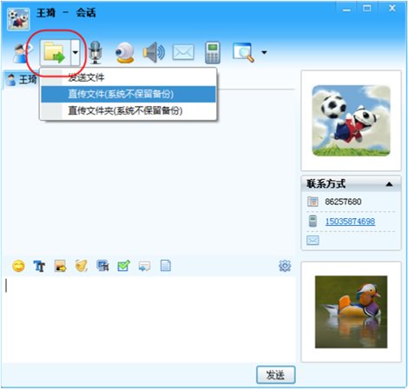This screenshot has height=391, width=408.
Task: Close the conversation window
Action: pyautogui.click(x=392, y=9)
